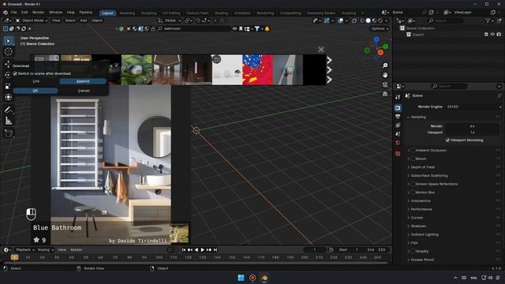The height and width of the screenshot is (284, 505).
Task: Click the outliner filter funnel icon
Action: click(488, 21)
